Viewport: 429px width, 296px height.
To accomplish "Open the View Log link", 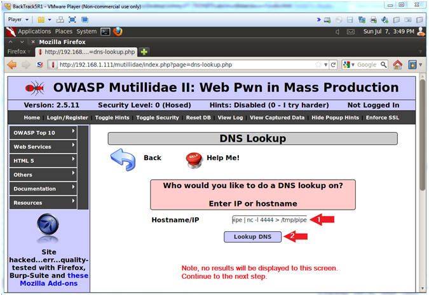I will [x=230, y=118].
